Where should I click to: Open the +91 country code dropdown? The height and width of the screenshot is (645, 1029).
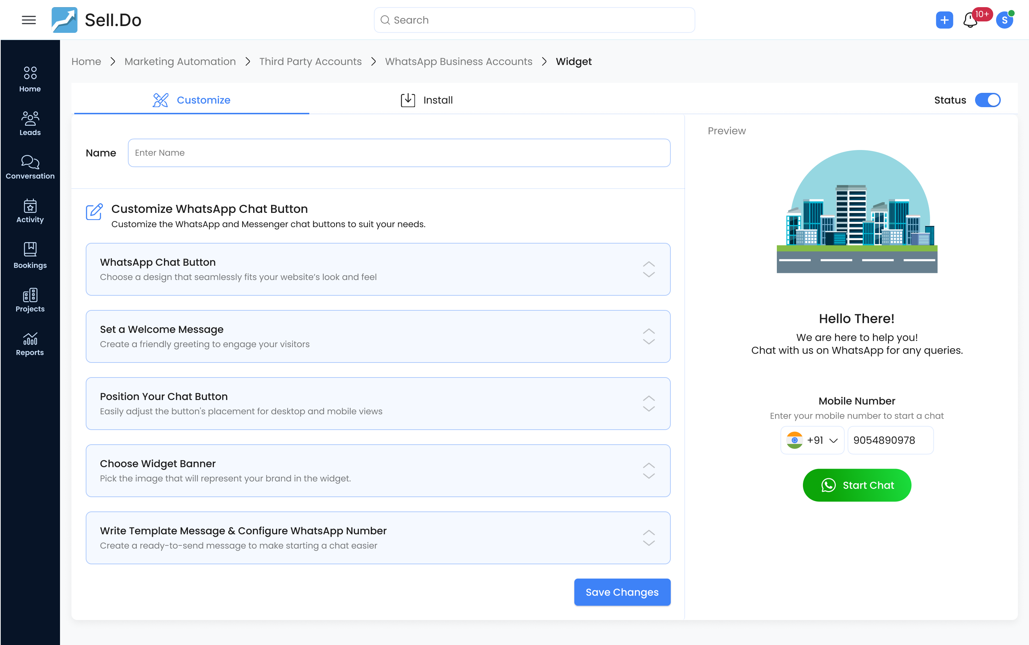click(x=812, y=440)
